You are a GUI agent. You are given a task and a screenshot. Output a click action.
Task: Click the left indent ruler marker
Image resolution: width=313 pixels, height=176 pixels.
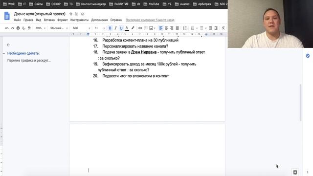tap(88, 34)
